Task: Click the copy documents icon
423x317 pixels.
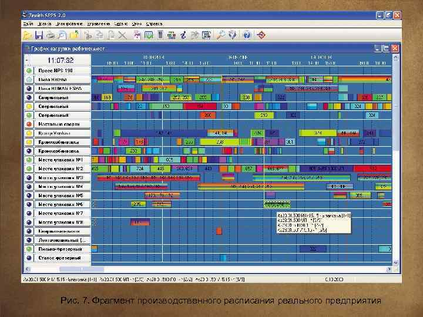Action: 99,35
